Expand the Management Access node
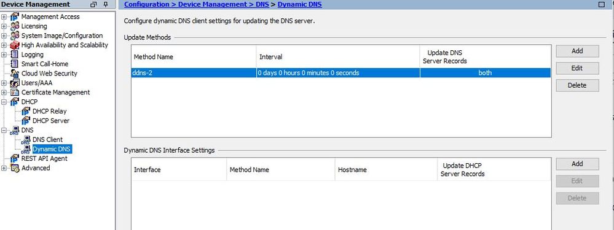 (4, 17)
